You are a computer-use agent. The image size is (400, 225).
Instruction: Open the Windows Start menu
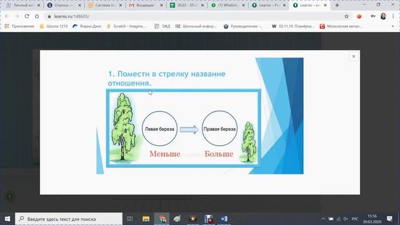(x=7, y=219)
